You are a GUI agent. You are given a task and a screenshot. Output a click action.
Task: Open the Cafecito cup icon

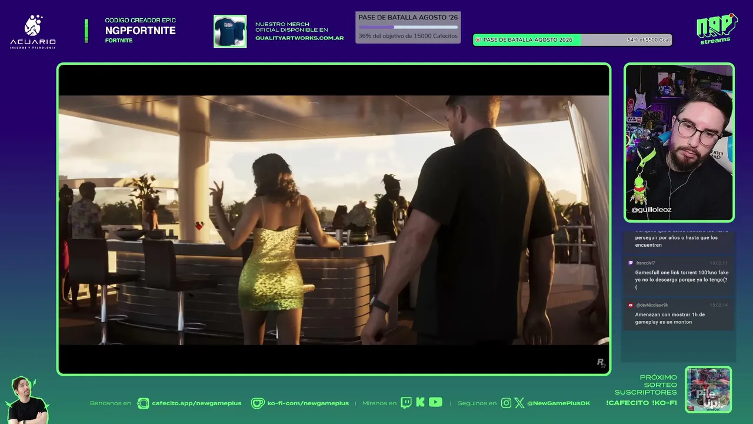coord(143,403)
